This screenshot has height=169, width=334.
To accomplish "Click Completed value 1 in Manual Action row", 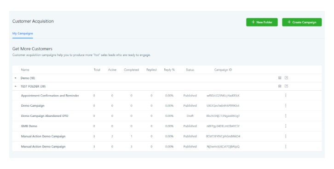I will click(x=132, y=136).
